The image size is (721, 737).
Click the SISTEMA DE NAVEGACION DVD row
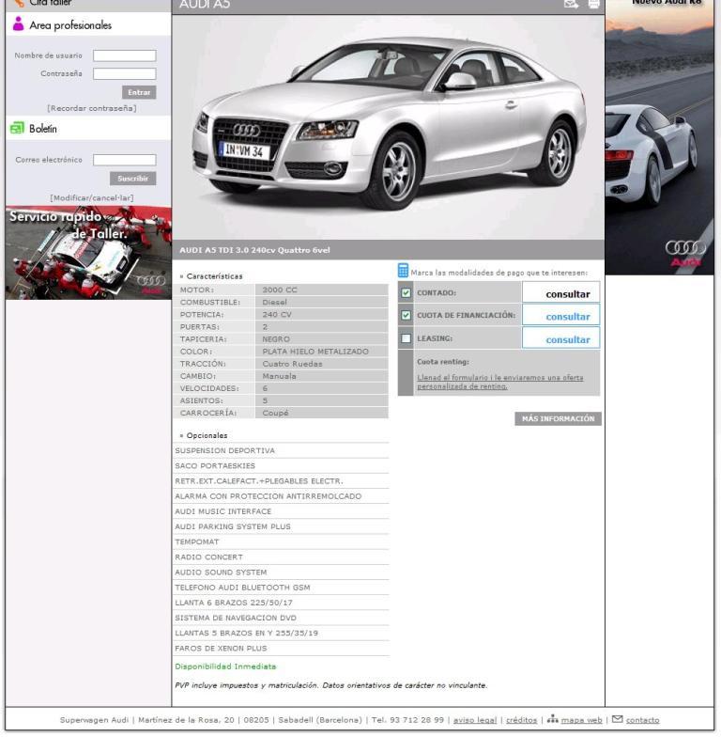click(x=281, y=618)
